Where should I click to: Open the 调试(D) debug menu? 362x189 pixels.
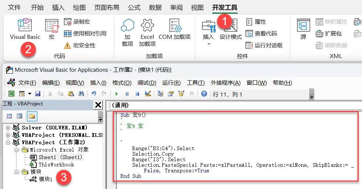[x=147, y=82]
